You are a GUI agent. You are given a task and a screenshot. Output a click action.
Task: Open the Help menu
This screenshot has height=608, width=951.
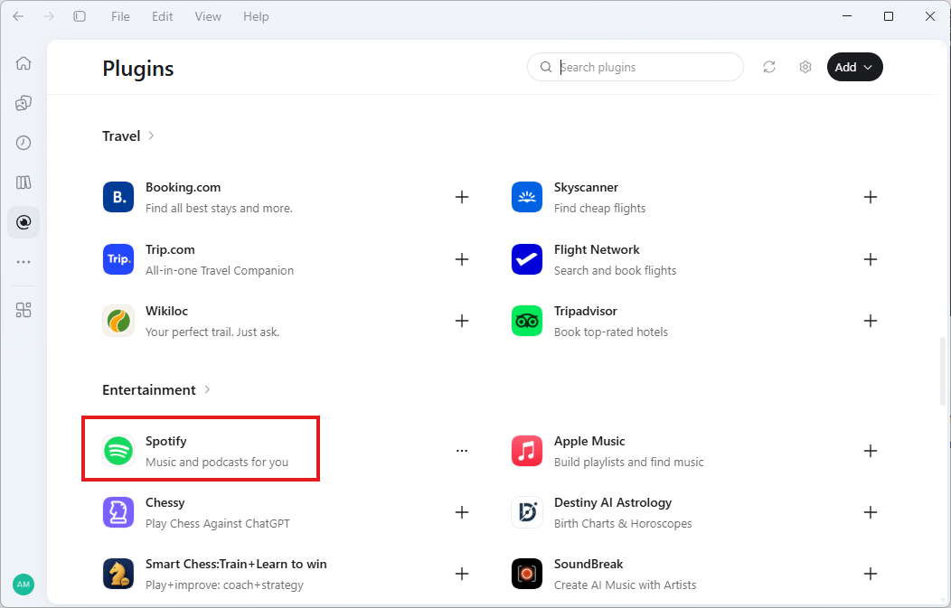tap(256, 16)
